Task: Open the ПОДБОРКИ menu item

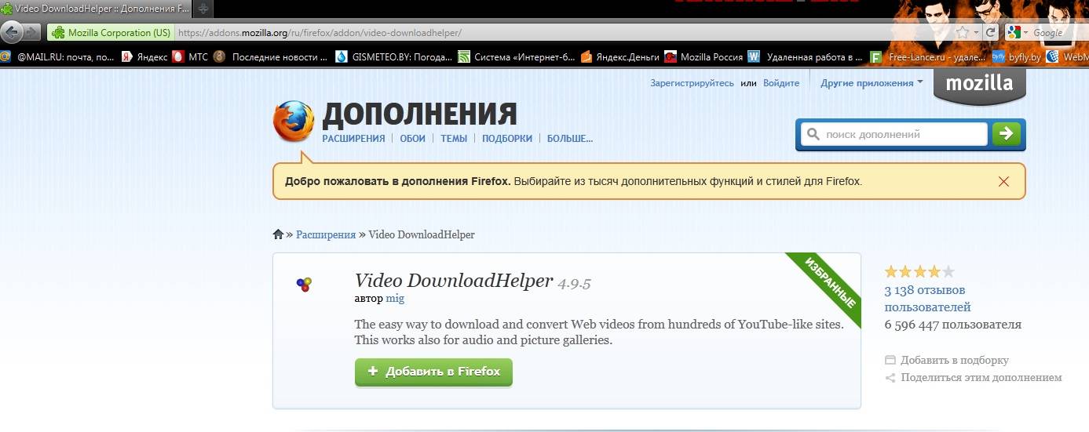Action: click(x=507, y=139)
